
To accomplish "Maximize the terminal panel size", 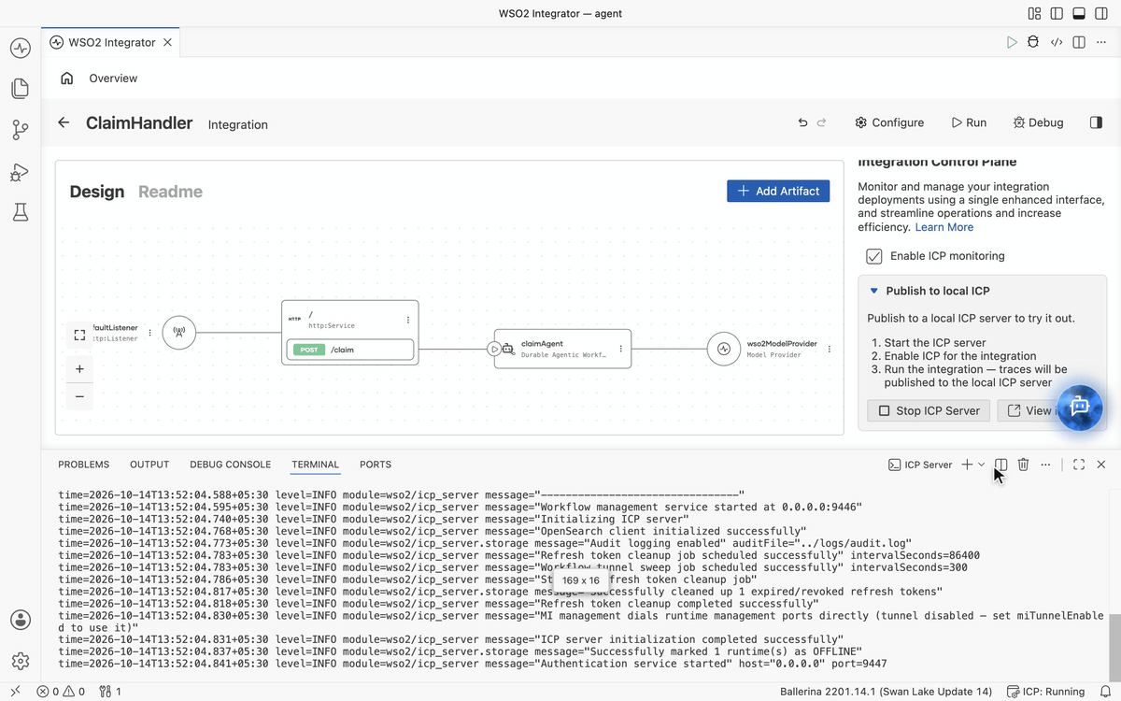I will 1079,465.
